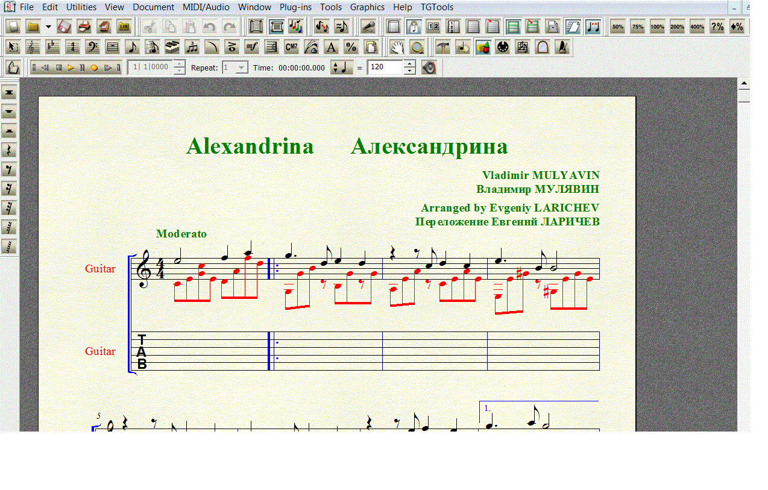
Task: Toggle Scroll View mode
Action: tap(277, 27)
